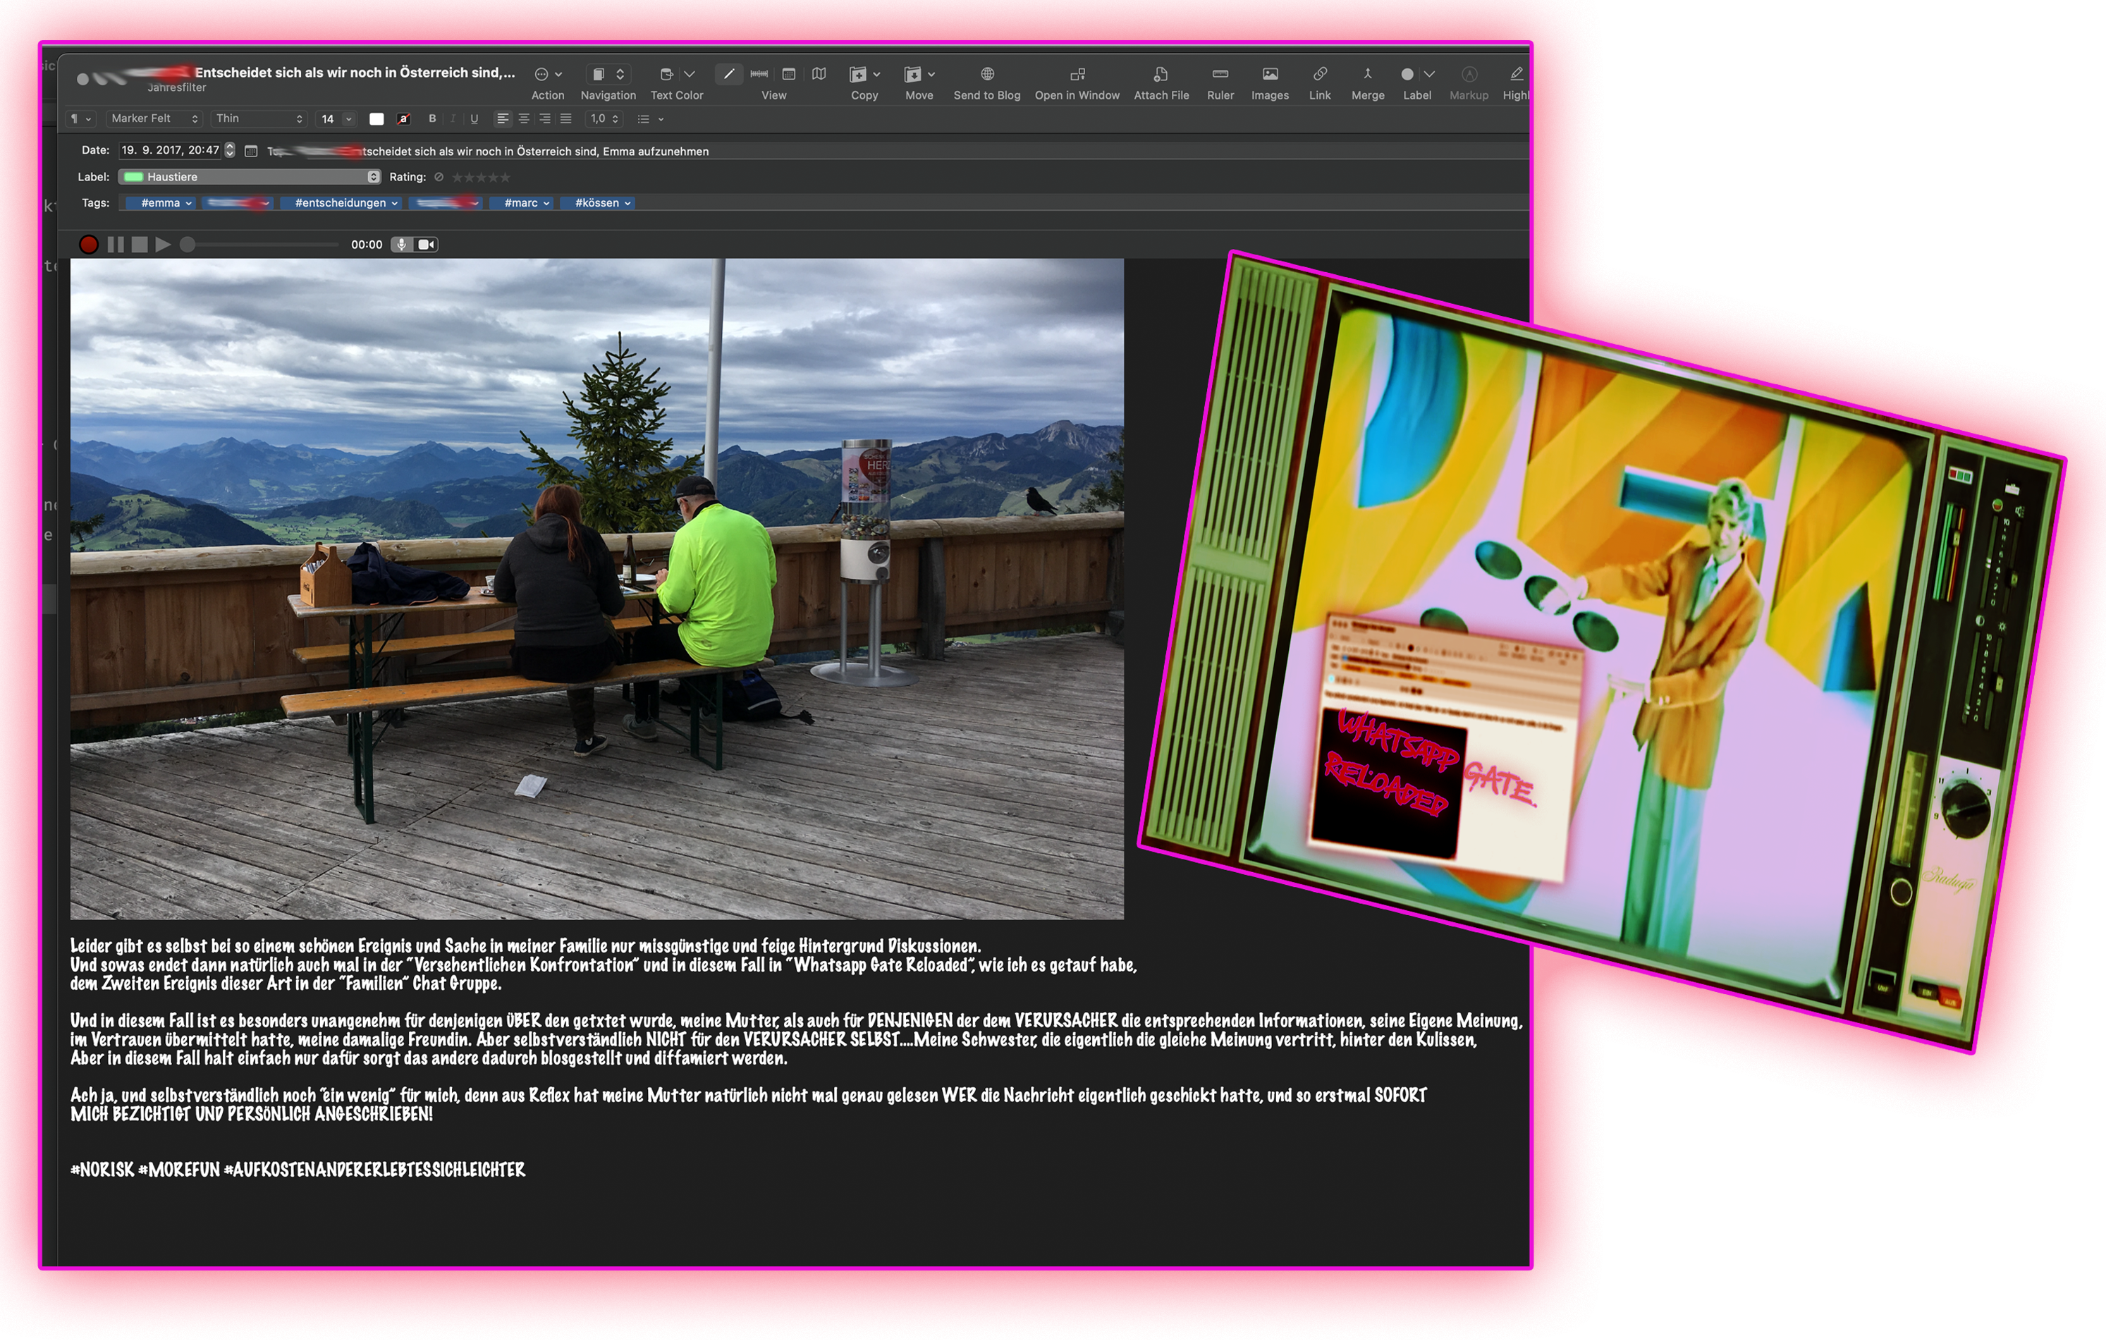The width and height of the screenshot is (2106, 1341).
Task: Click the text background color swatch
Action: [x=403, y=119]
